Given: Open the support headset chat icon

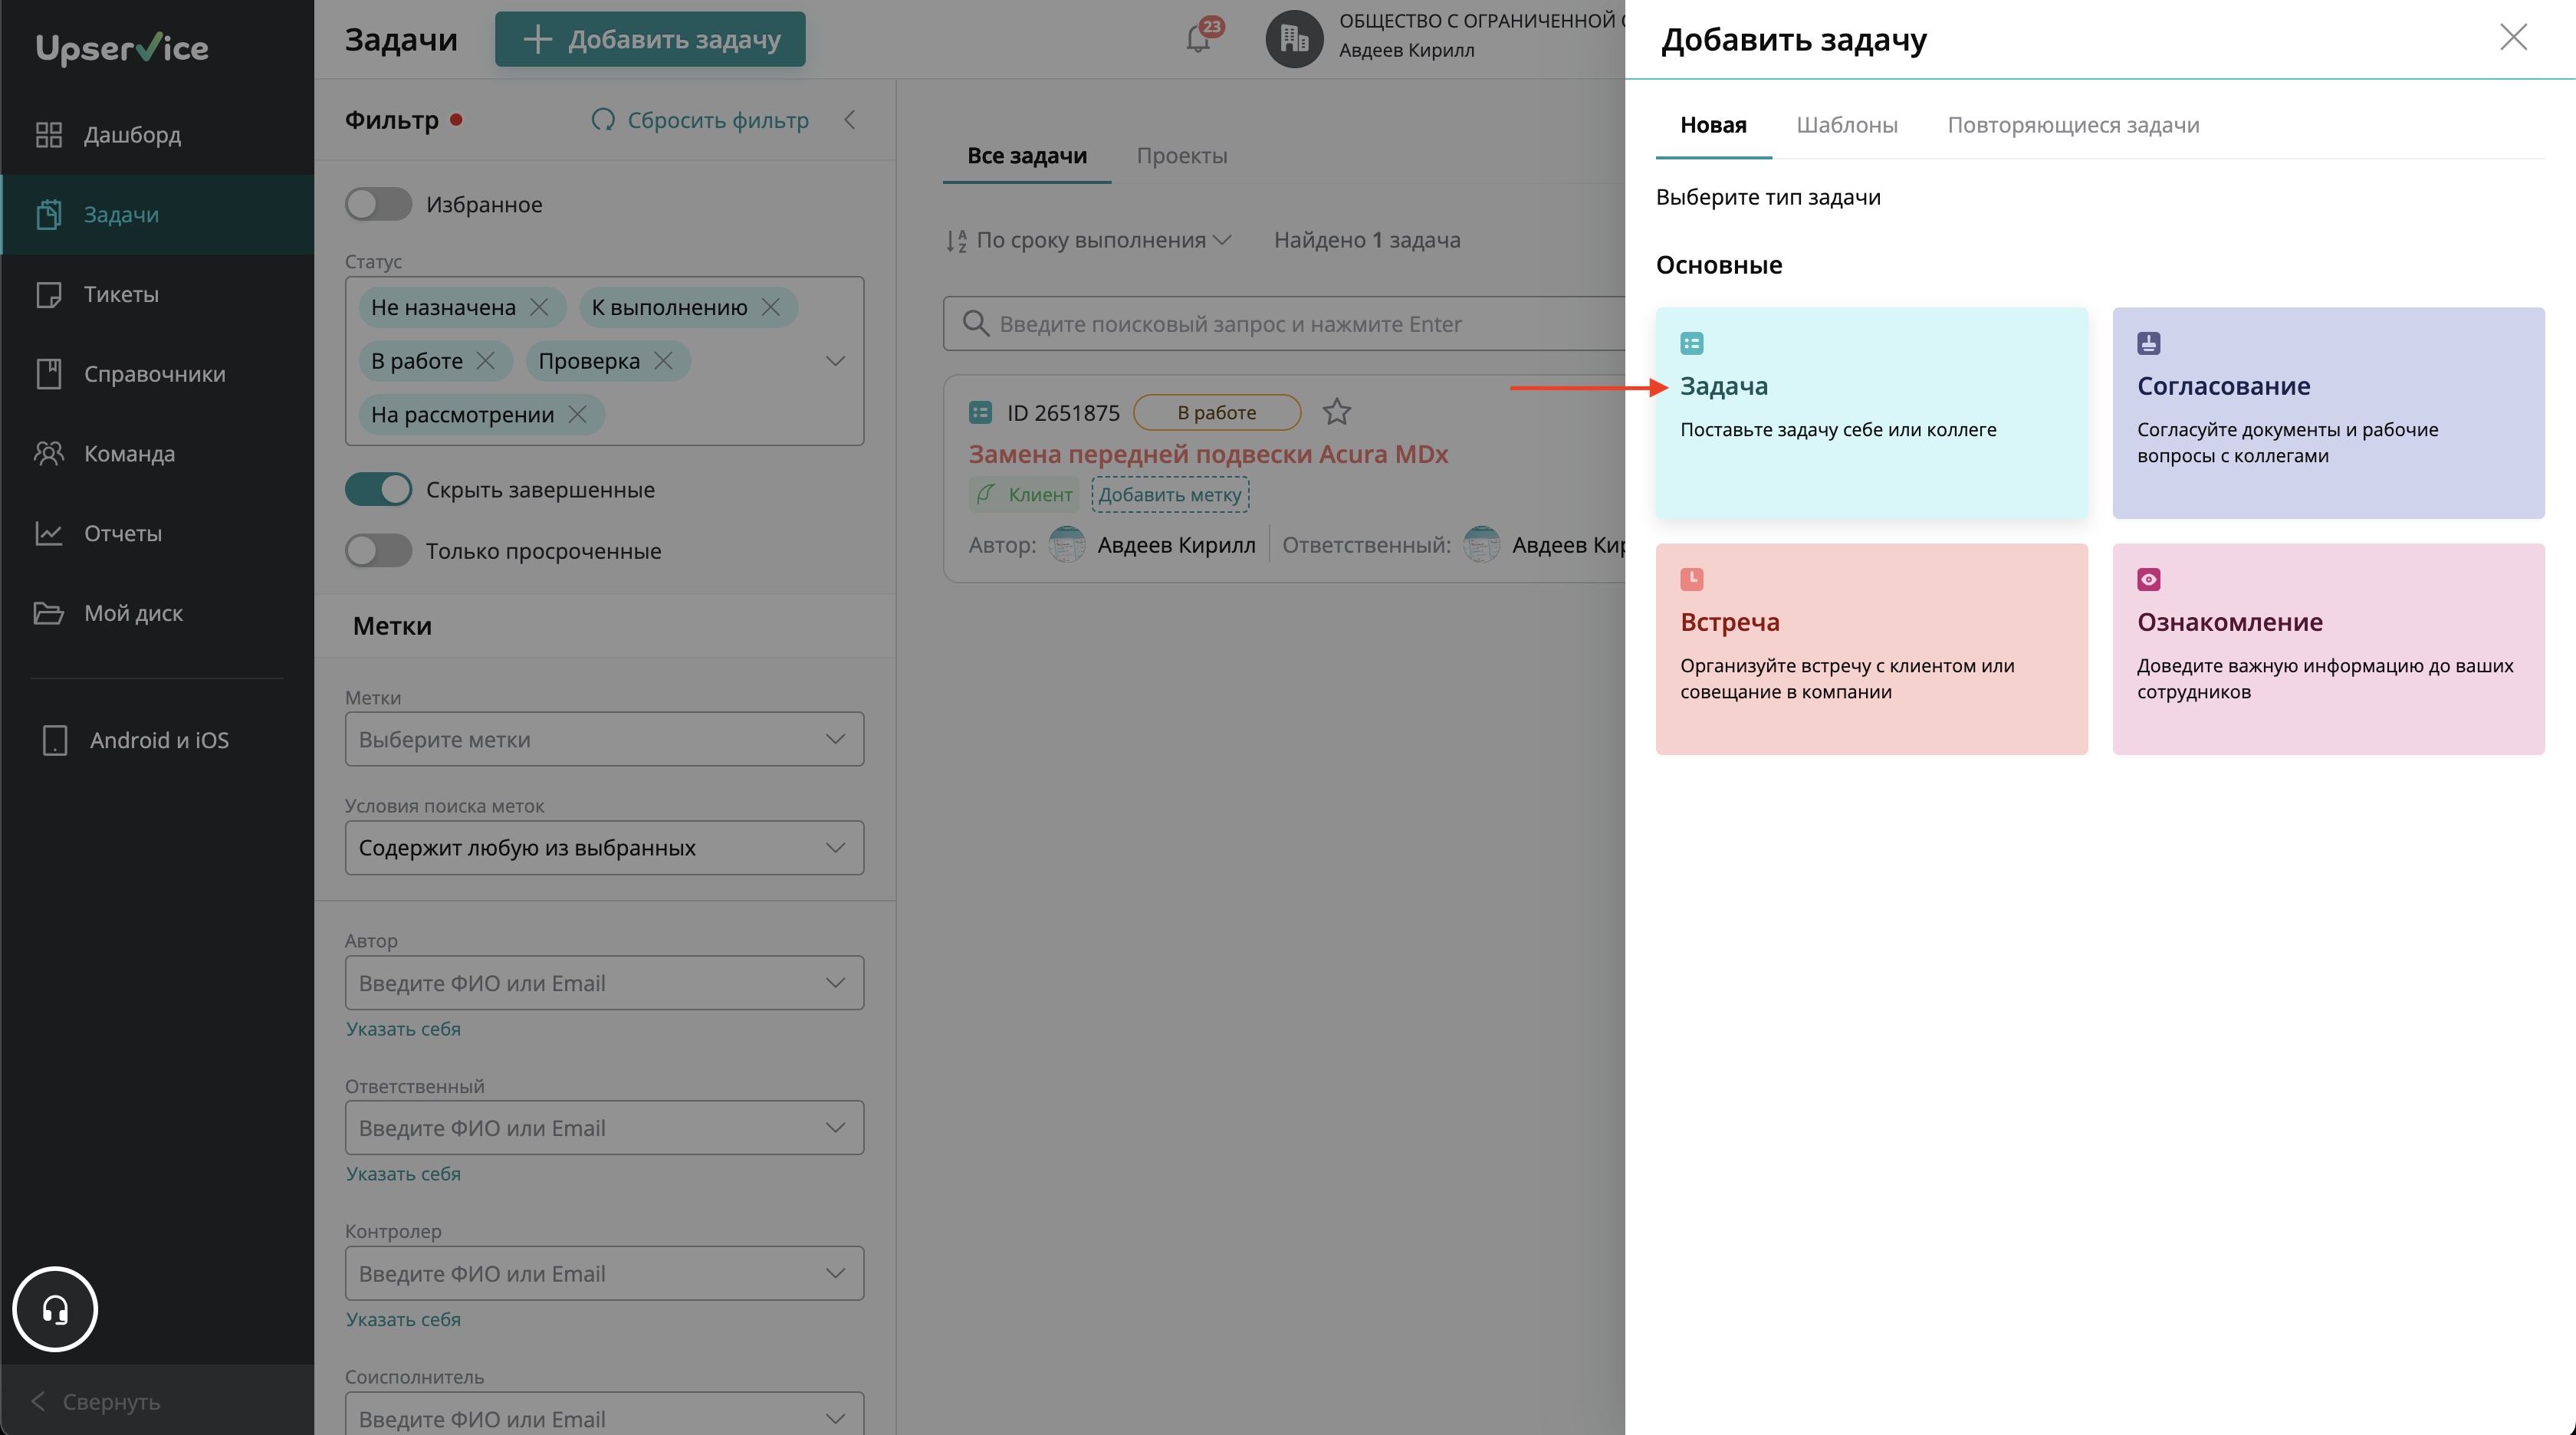Looking at the screenshot, I should pos(55,1309).
